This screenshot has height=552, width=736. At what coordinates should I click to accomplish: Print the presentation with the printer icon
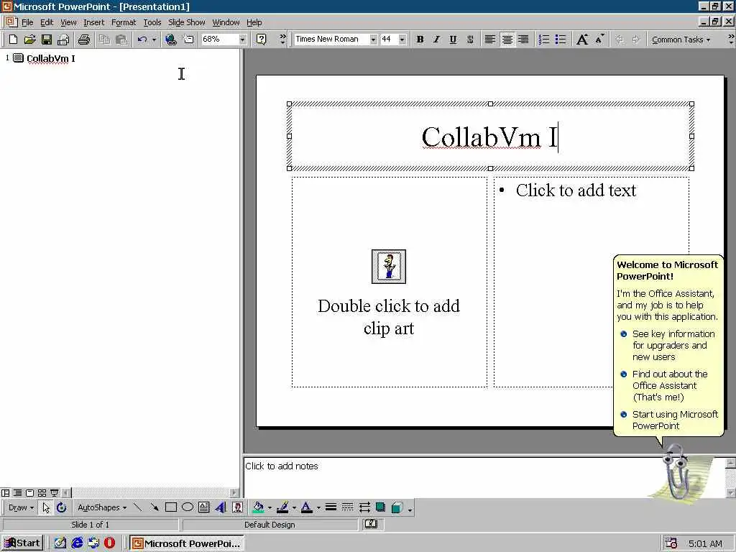tap(84, 40)
